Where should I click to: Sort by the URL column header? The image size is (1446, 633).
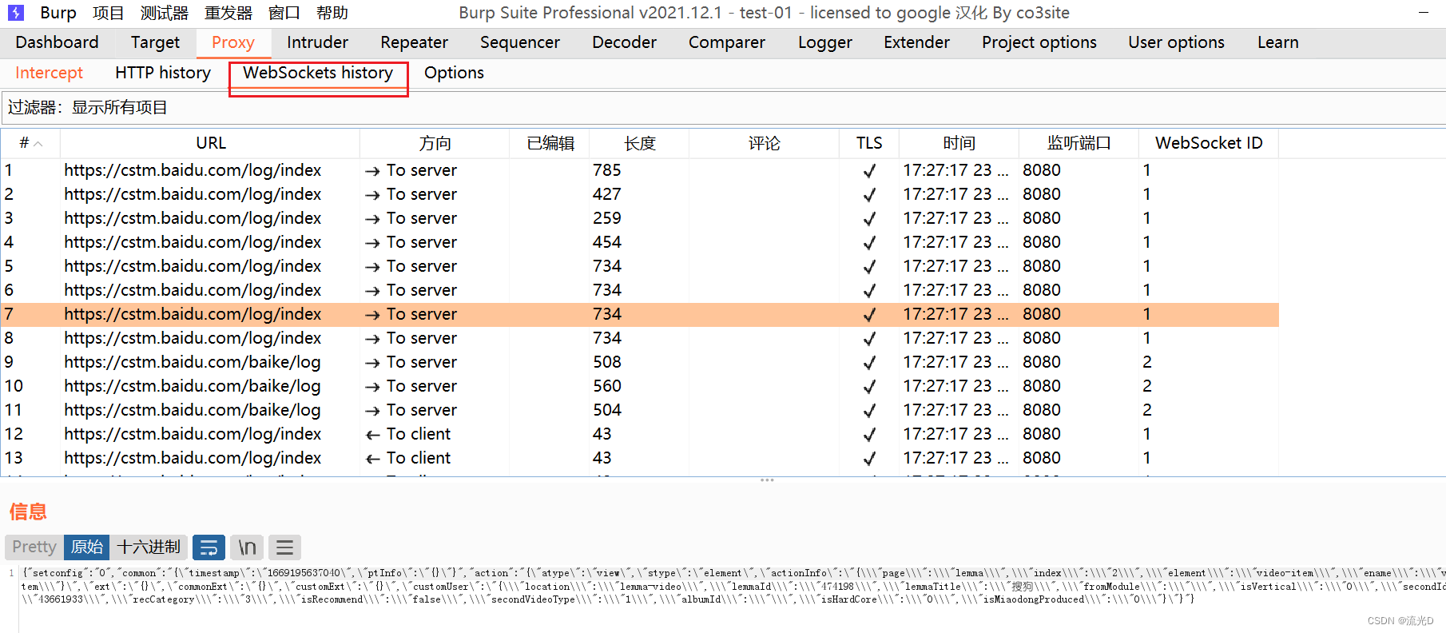211,143
